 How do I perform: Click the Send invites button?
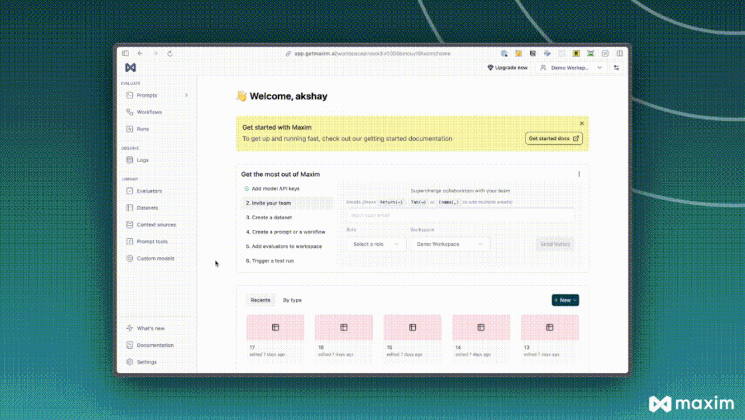555,244
